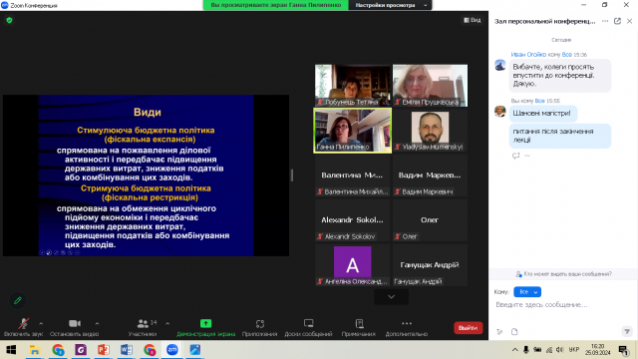Open the Вид view menu
This screenshot has height=359, width=638.
[473, 20]
